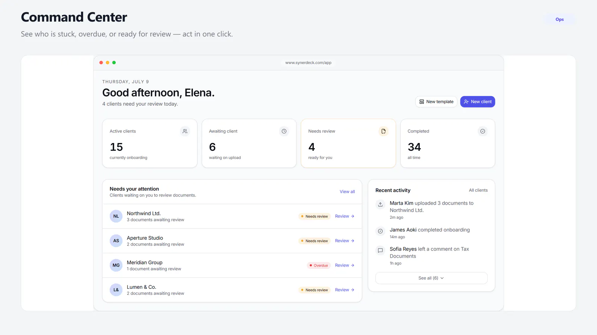Click the 'THURSDAY, JULY 9' date label

(x=125, y=82)
